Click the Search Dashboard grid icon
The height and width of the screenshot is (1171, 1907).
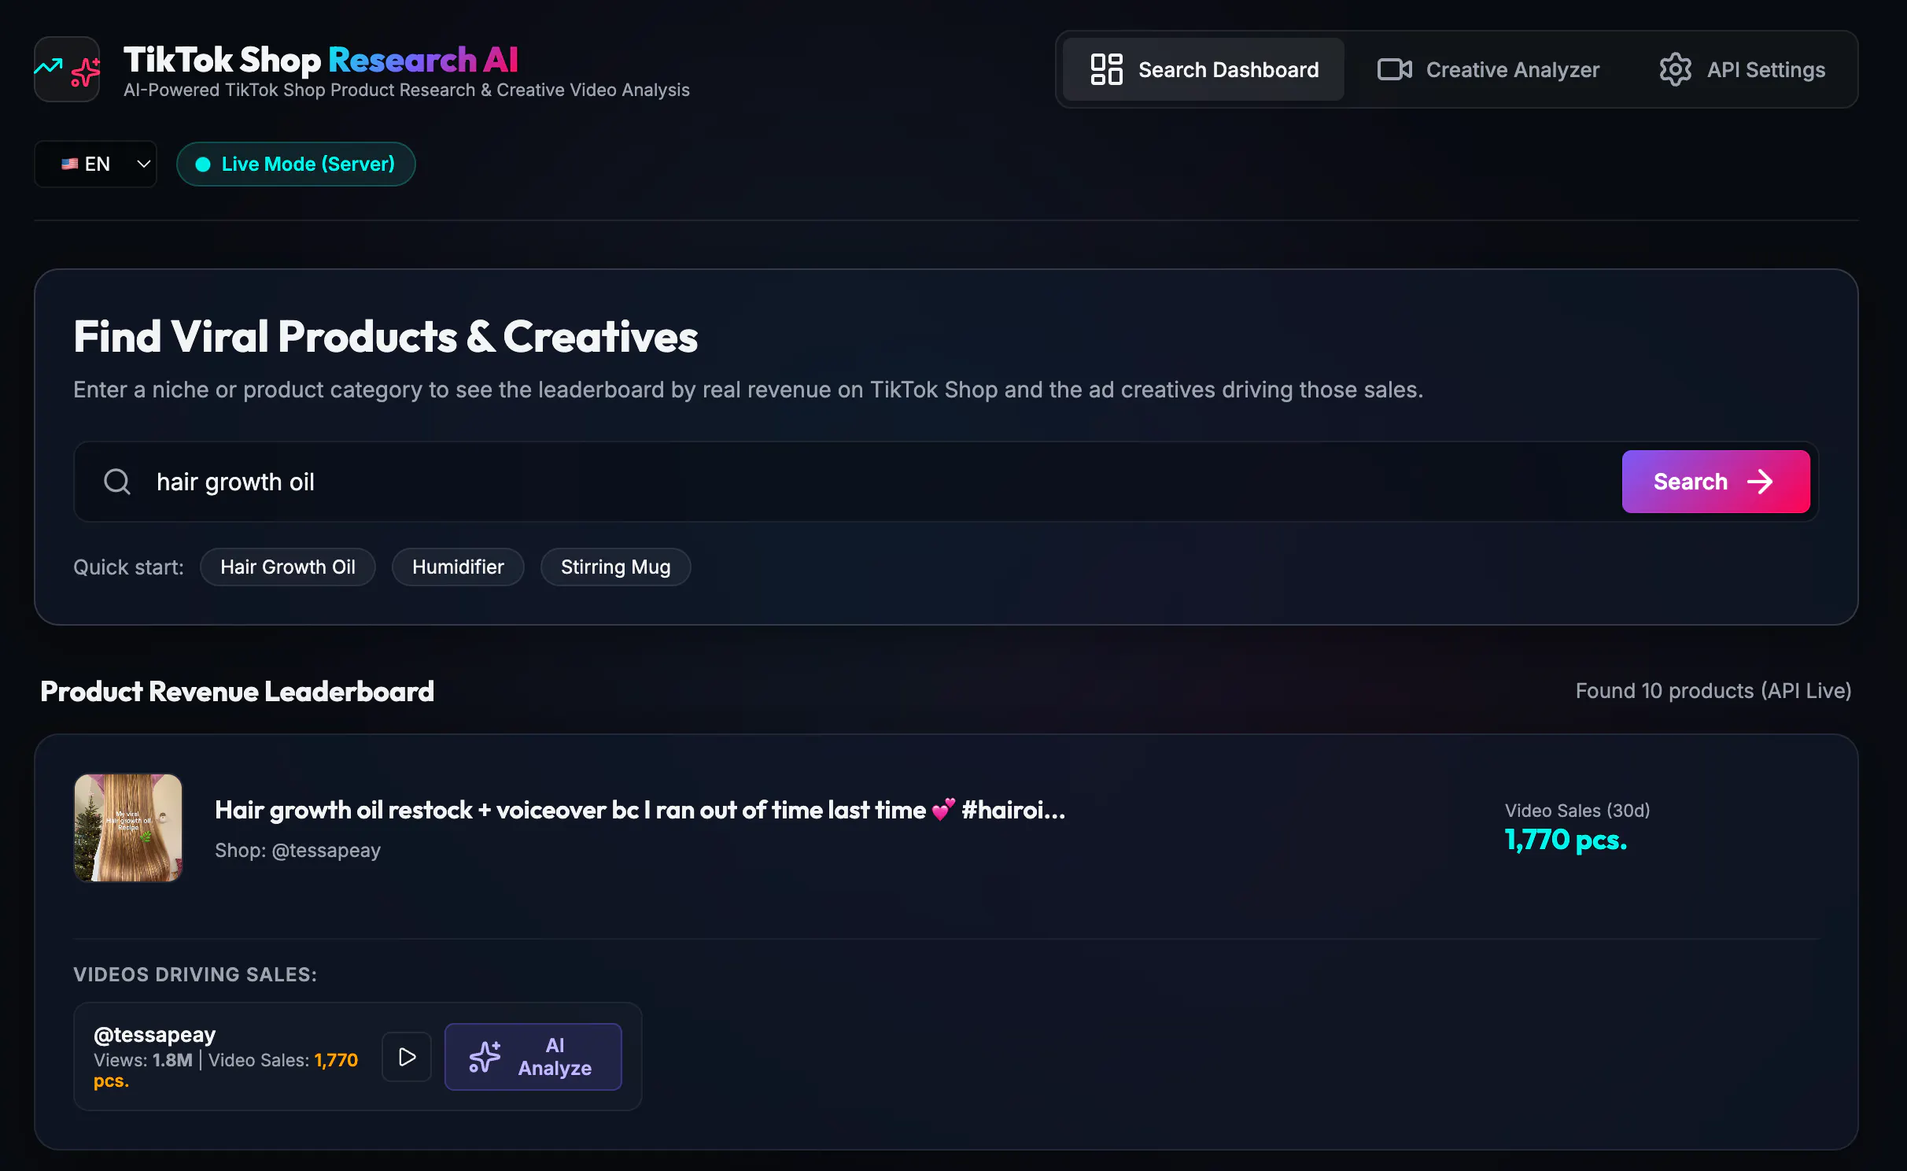1106,69
